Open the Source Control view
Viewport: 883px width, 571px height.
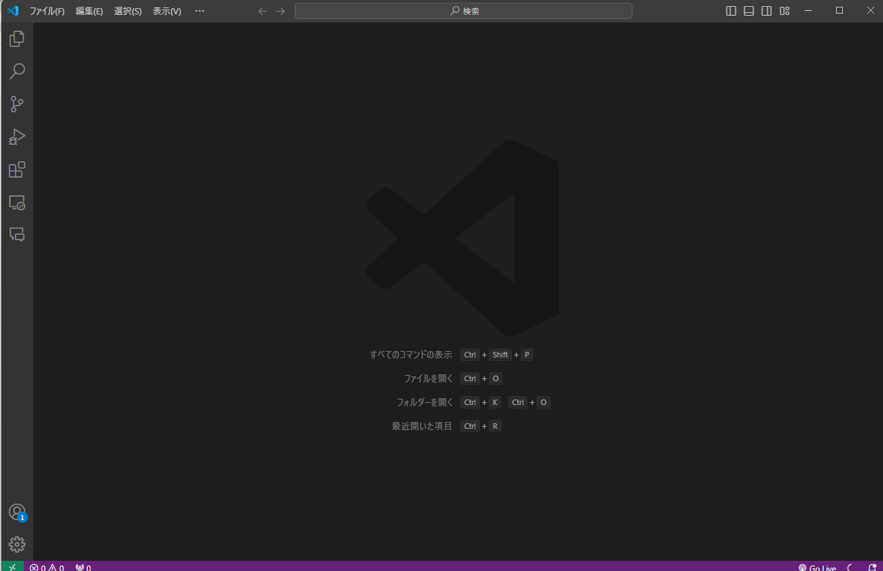17,104
